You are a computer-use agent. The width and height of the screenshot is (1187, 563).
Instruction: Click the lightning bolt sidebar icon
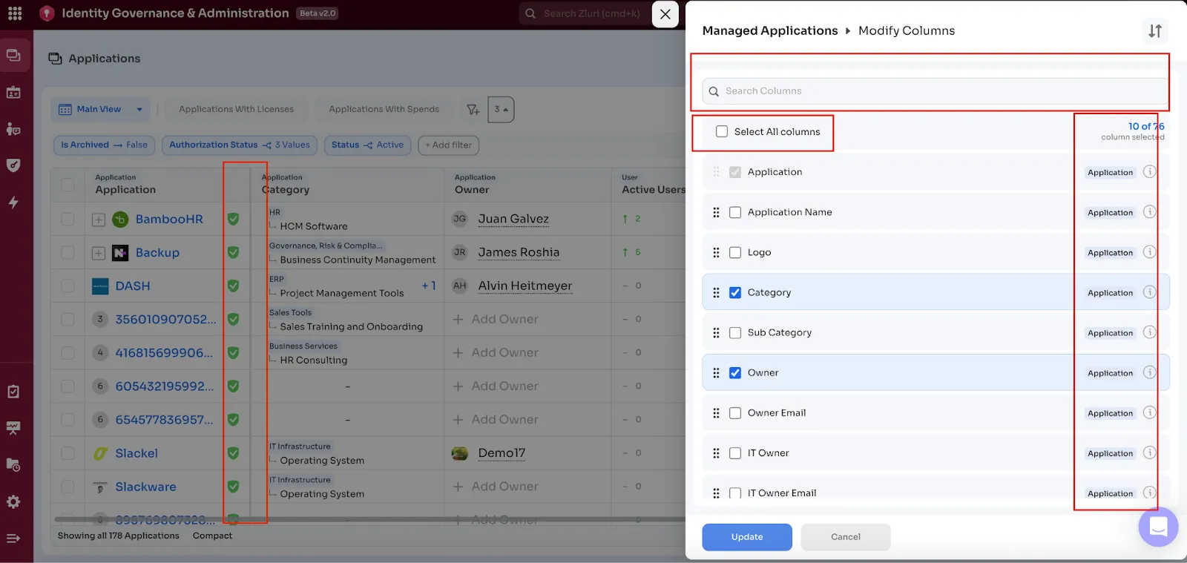point(13,202)
